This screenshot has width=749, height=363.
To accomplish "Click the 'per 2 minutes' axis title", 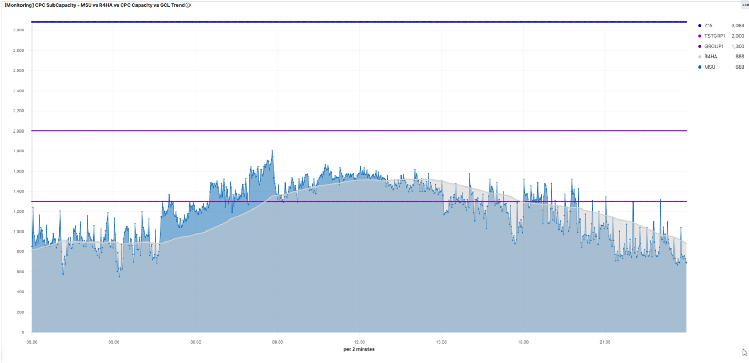I will tap(359, 349).
